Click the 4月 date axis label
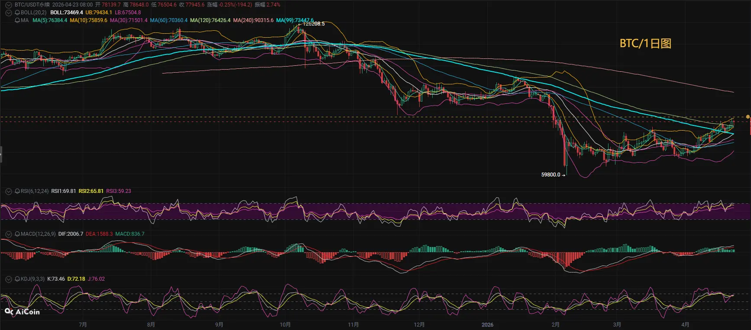 (x=685, y=325)
